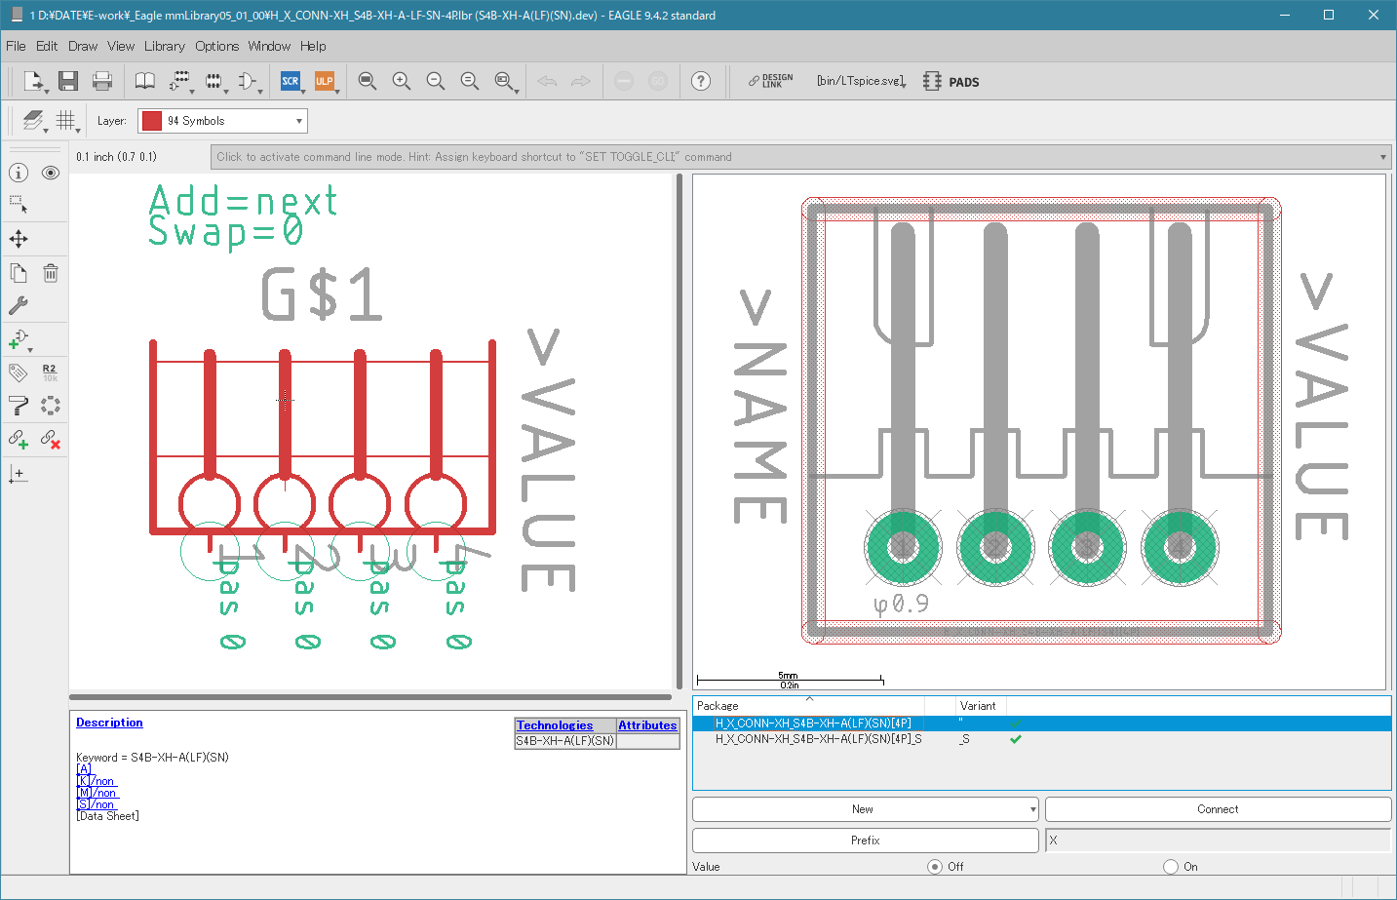
Task: Click the Show eye tool
Action: 51,173
